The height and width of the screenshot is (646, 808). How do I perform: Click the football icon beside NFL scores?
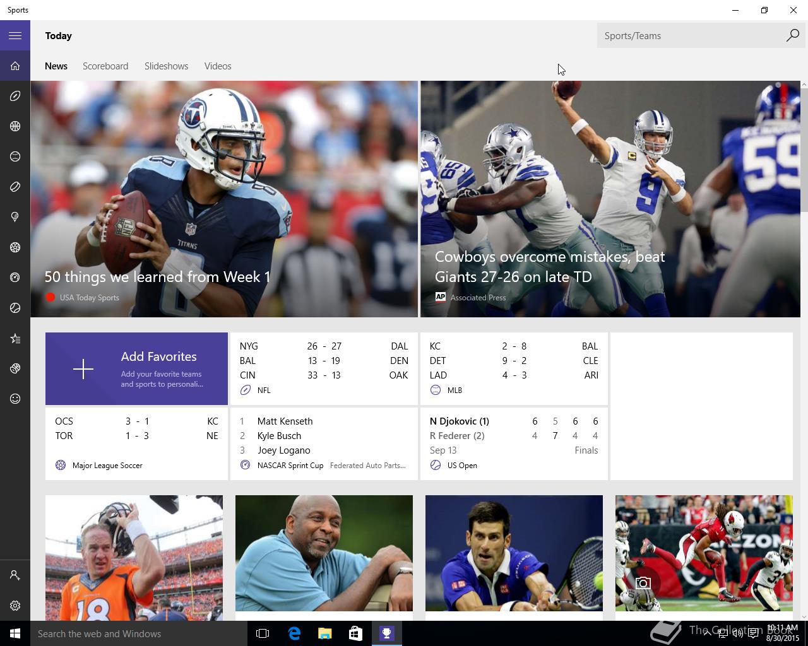[246, 390]
